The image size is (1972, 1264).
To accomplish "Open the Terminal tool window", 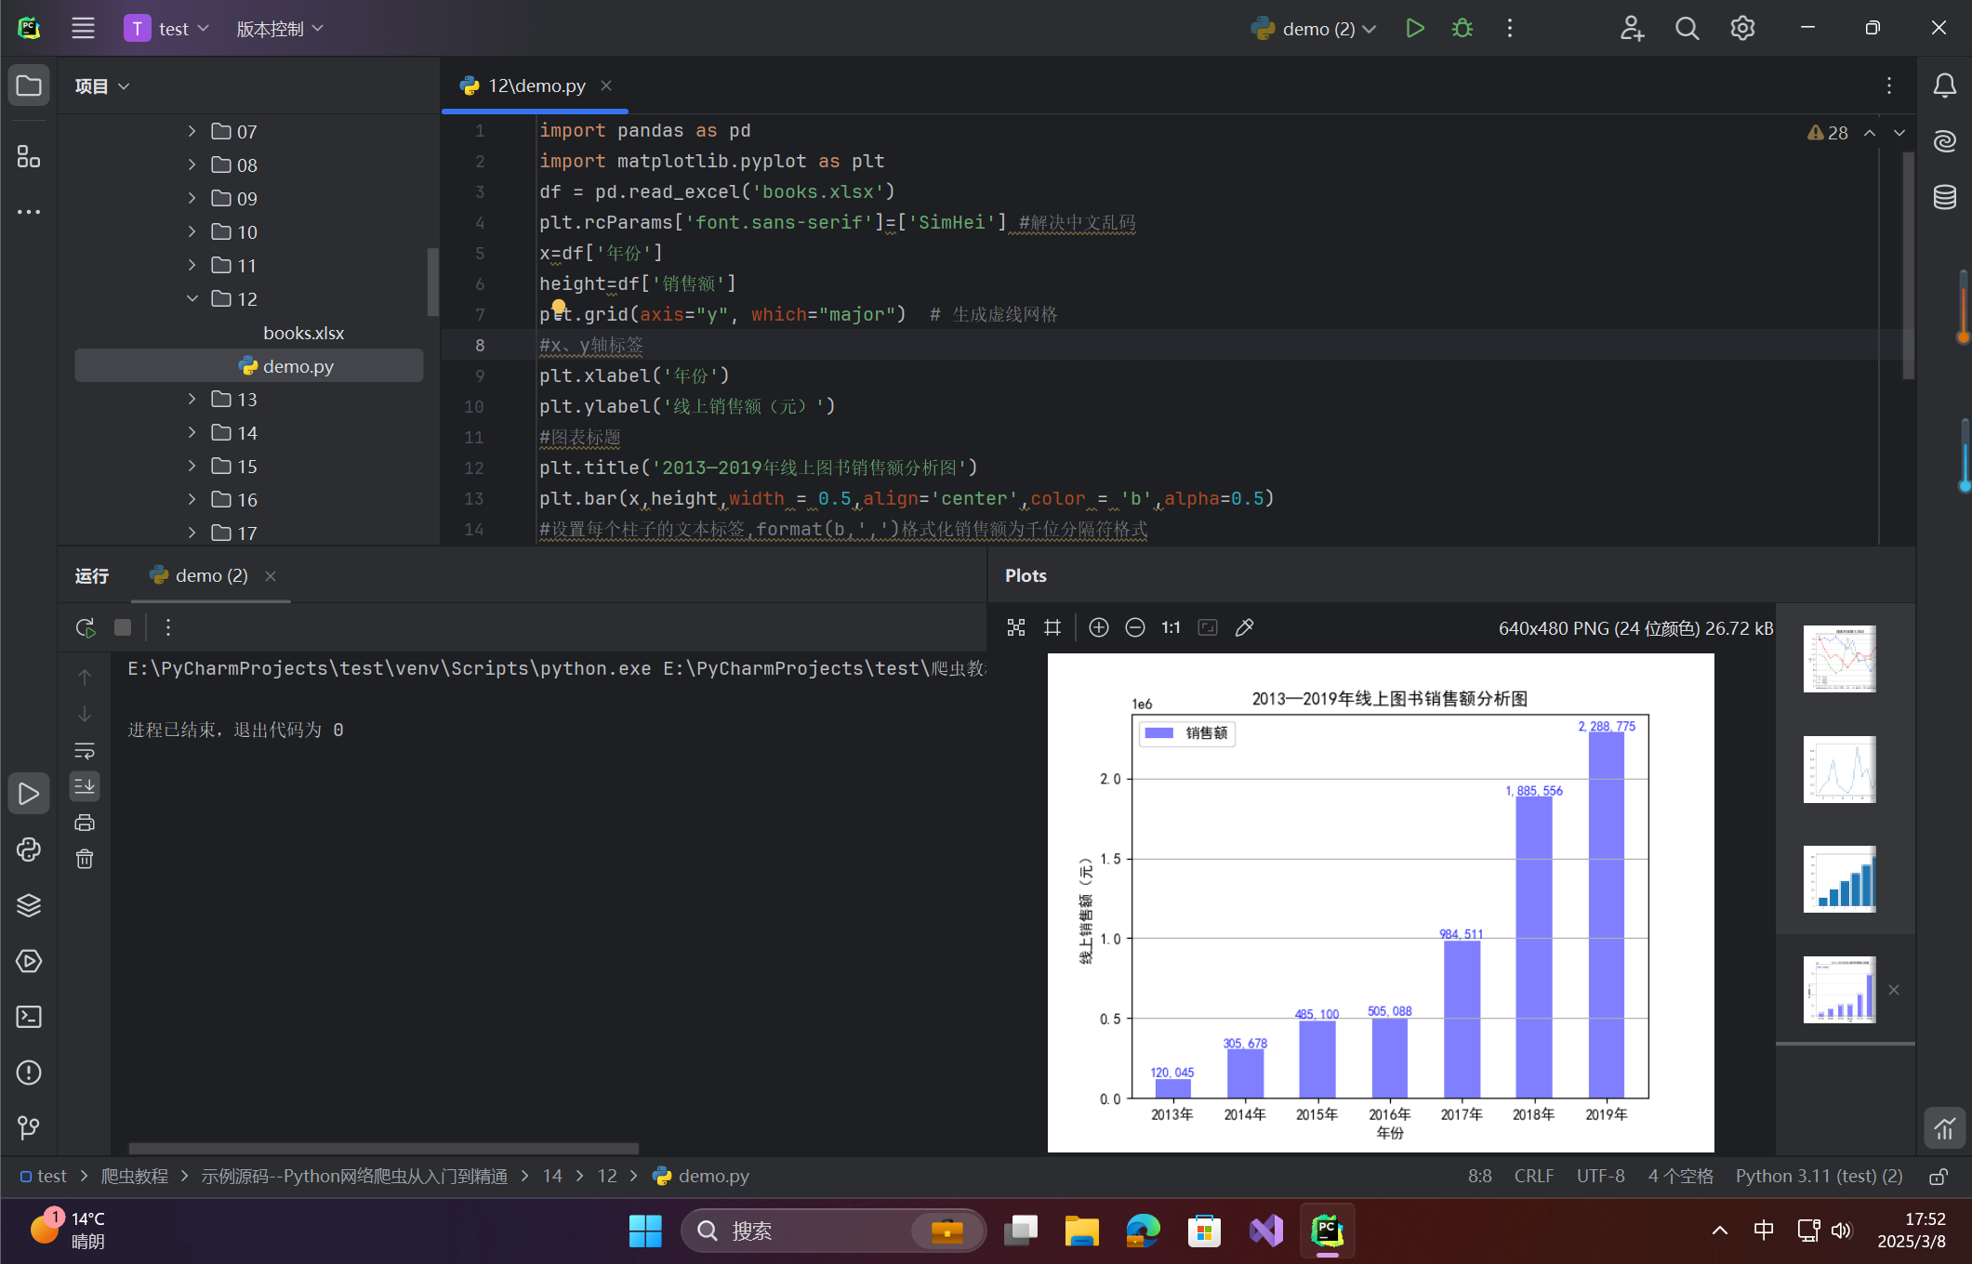I will (29, 1017).
